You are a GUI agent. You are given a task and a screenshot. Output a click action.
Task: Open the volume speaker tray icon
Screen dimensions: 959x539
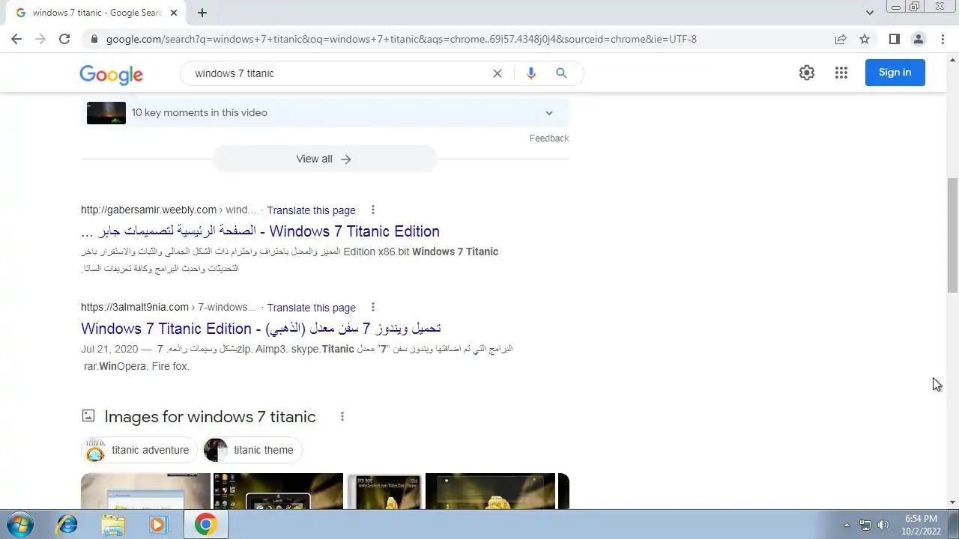883,525
